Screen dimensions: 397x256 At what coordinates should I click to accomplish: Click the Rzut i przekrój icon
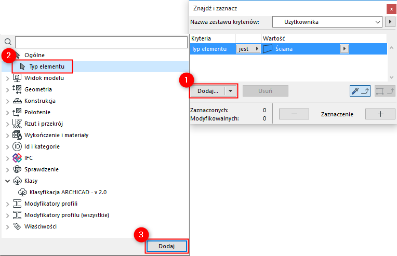coord(17,124)
